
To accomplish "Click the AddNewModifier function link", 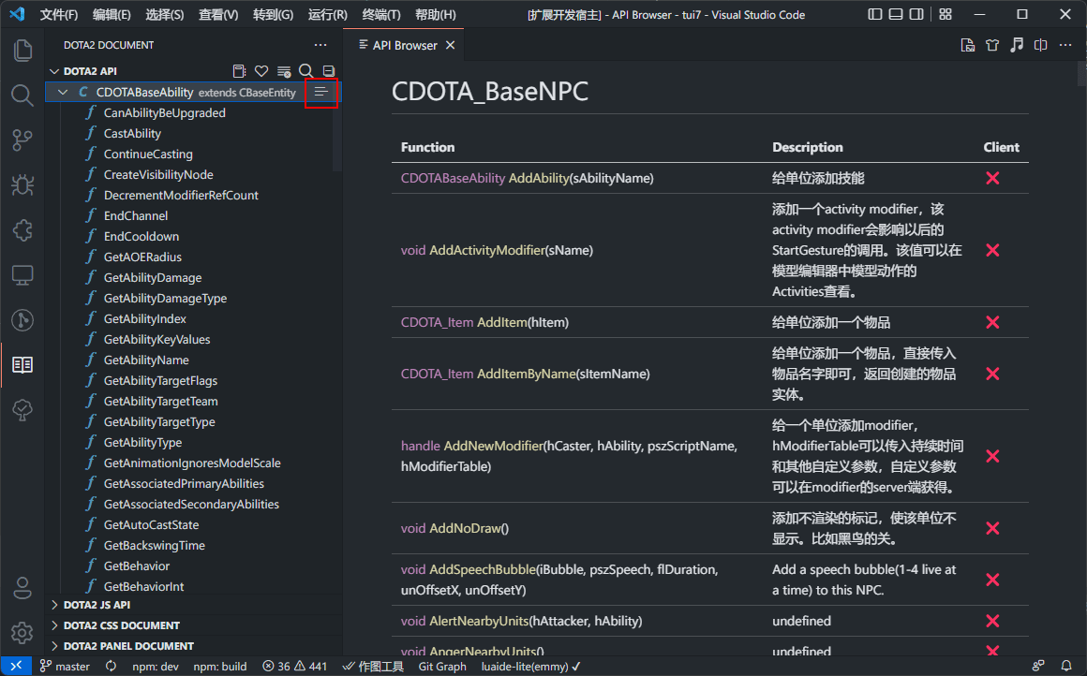I will click(493, 446).
